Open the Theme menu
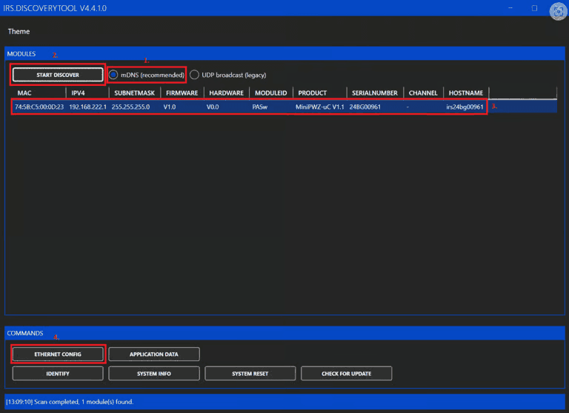569x413 pixels. tap(19, 32)
